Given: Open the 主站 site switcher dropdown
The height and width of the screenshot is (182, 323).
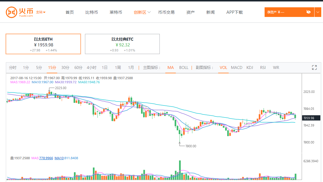Looking at the screenshot, I should coord(41,12).
